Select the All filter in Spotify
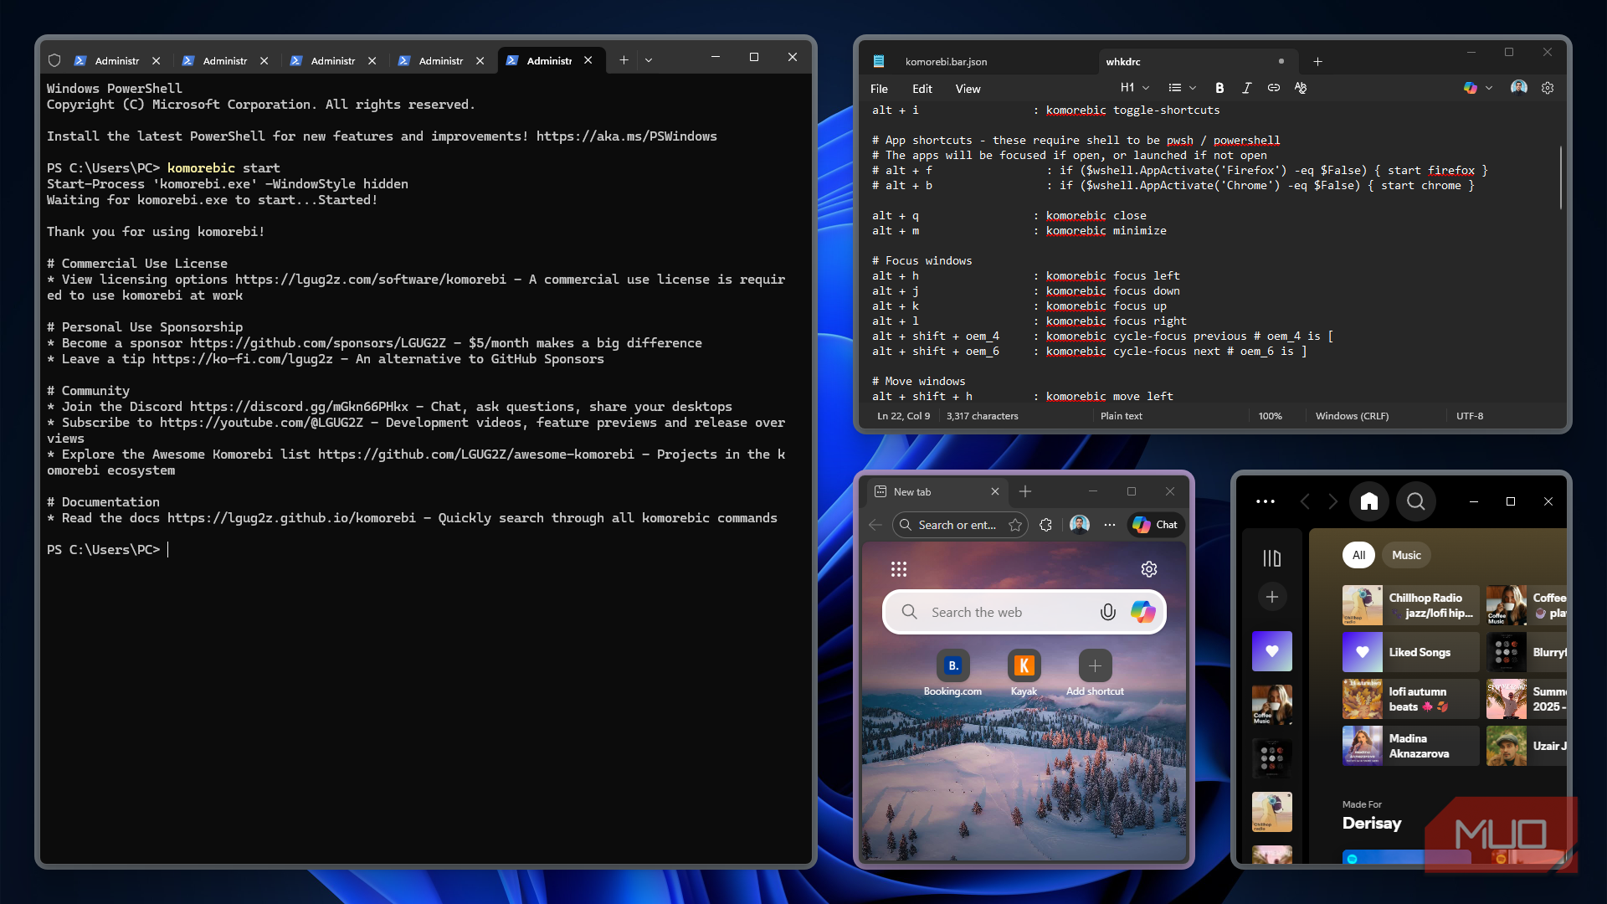Screen dimensions: 1607x904 (x=1358, y=555)
